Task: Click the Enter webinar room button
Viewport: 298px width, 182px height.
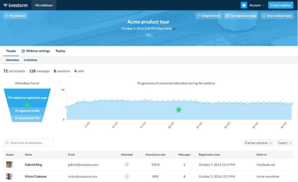Action: [277, 16]
